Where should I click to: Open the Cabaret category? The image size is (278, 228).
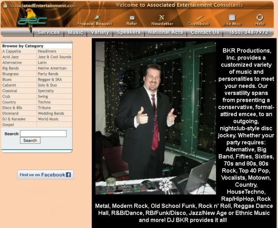[x=9, y=85]
